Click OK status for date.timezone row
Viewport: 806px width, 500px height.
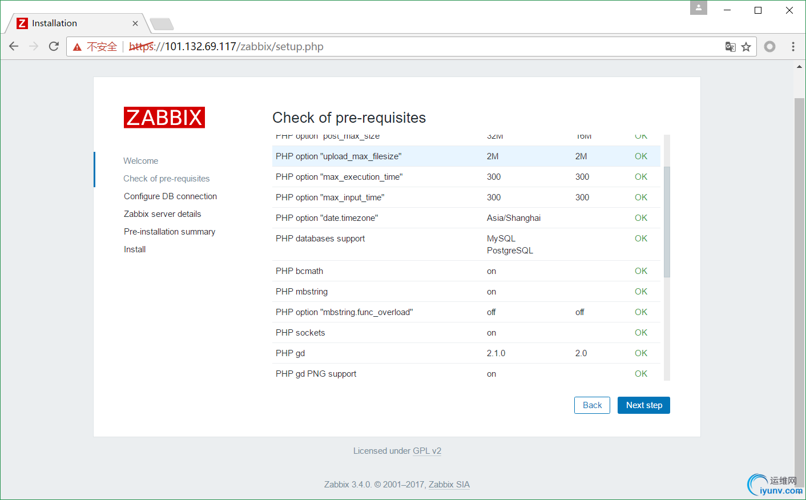pos(641,218)
